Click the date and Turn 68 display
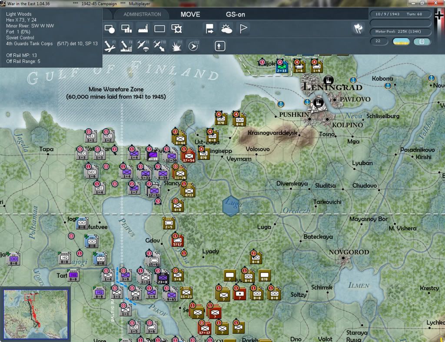 click(x=400, y=14)
